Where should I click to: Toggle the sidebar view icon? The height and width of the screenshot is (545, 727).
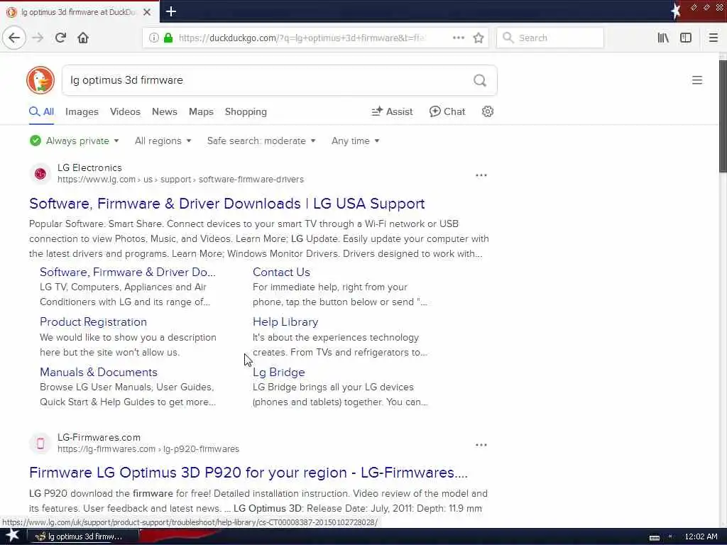pyautogui.click(x=686, y=38)
